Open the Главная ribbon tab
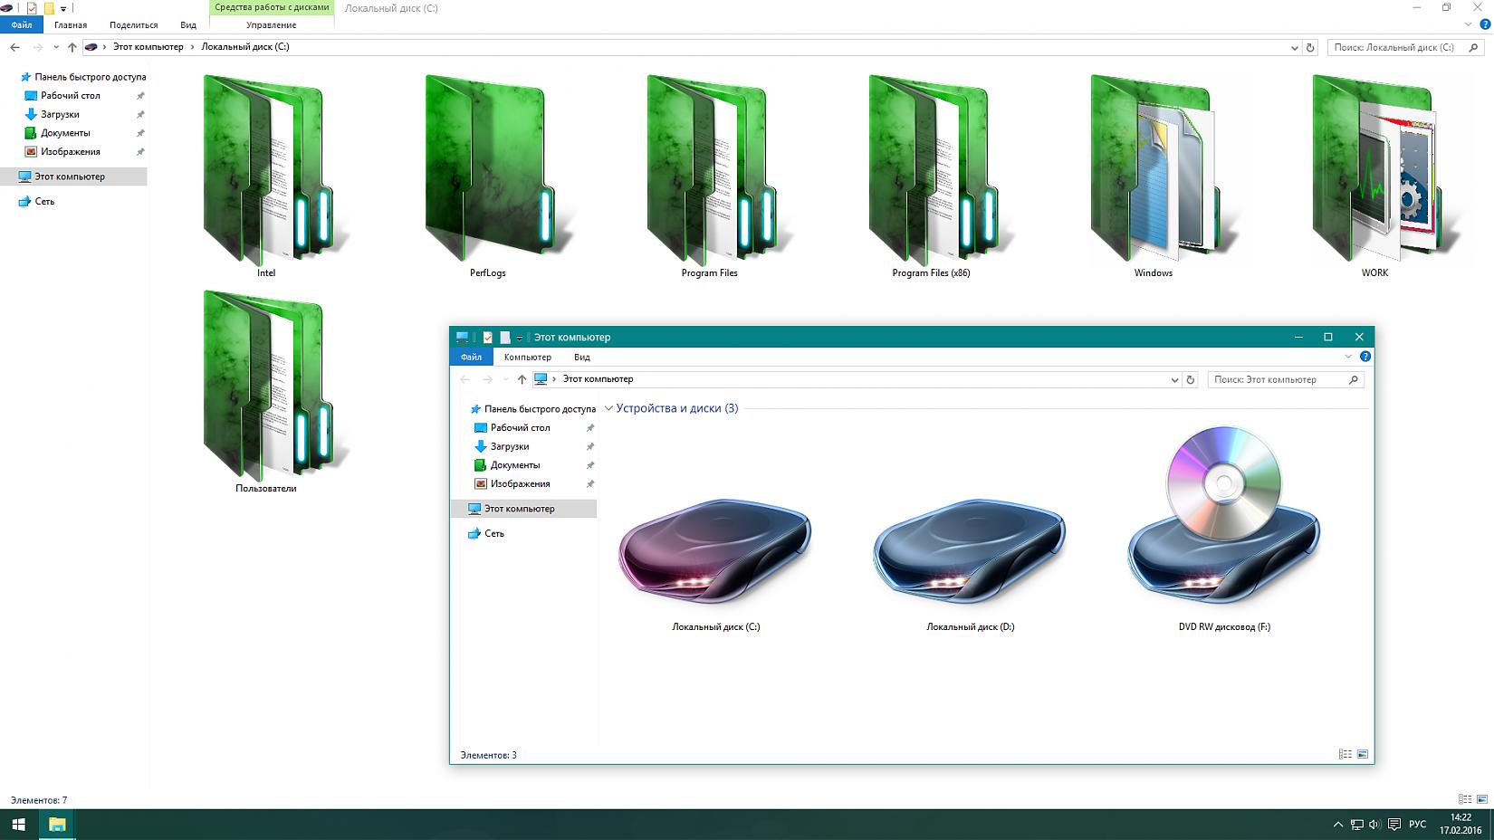Screen dimensions: 1494x840 pos(71,24)
